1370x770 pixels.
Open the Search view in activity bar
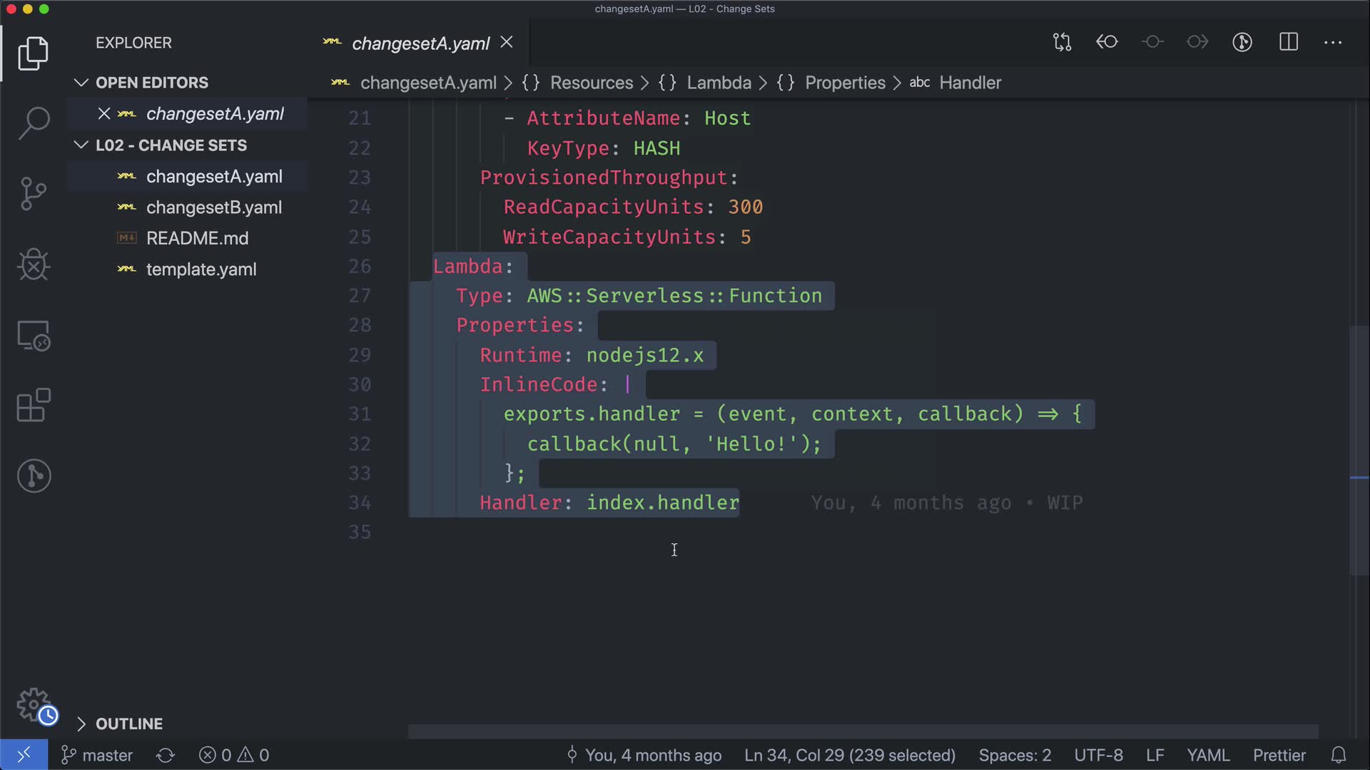[34, 123]
